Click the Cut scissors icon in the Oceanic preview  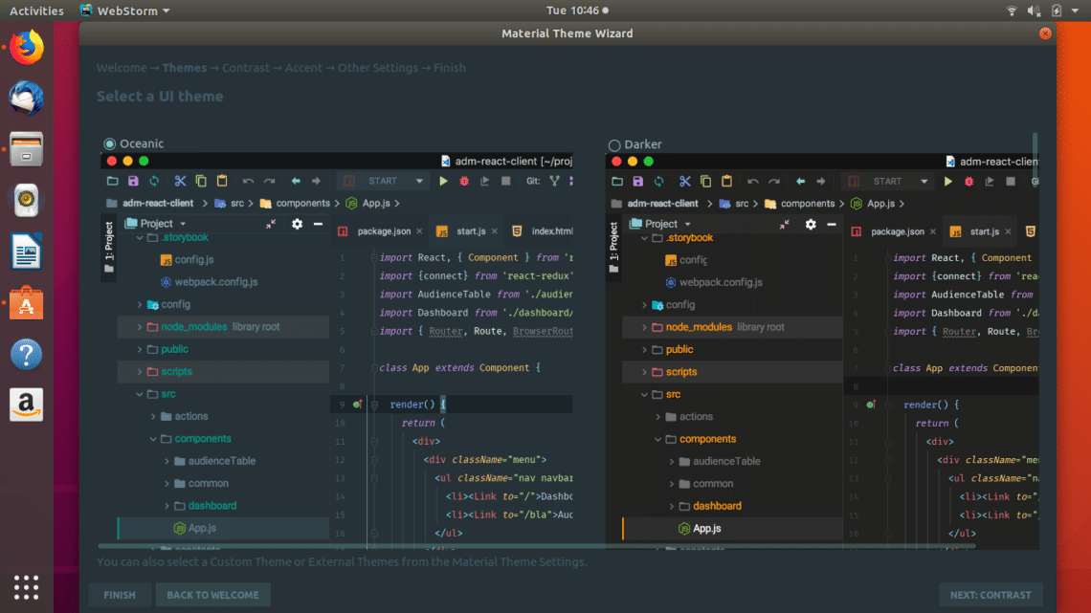[180, 181]
